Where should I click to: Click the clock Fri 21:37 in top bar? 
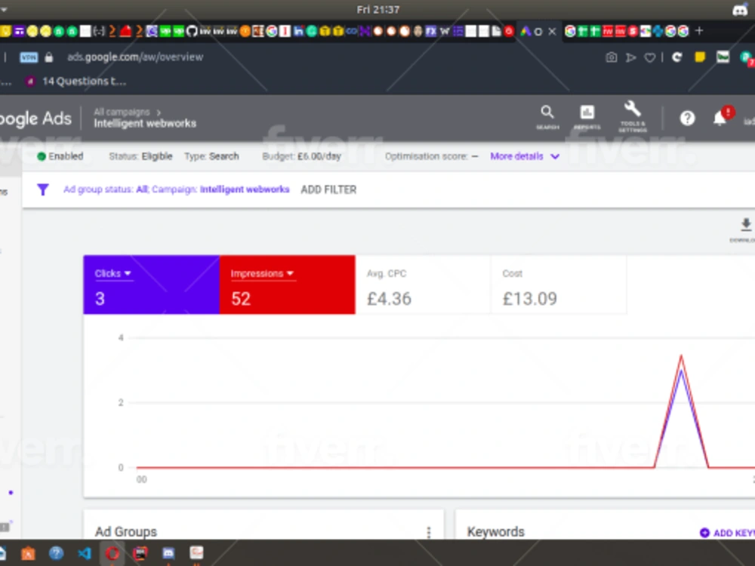coord(378,10)
